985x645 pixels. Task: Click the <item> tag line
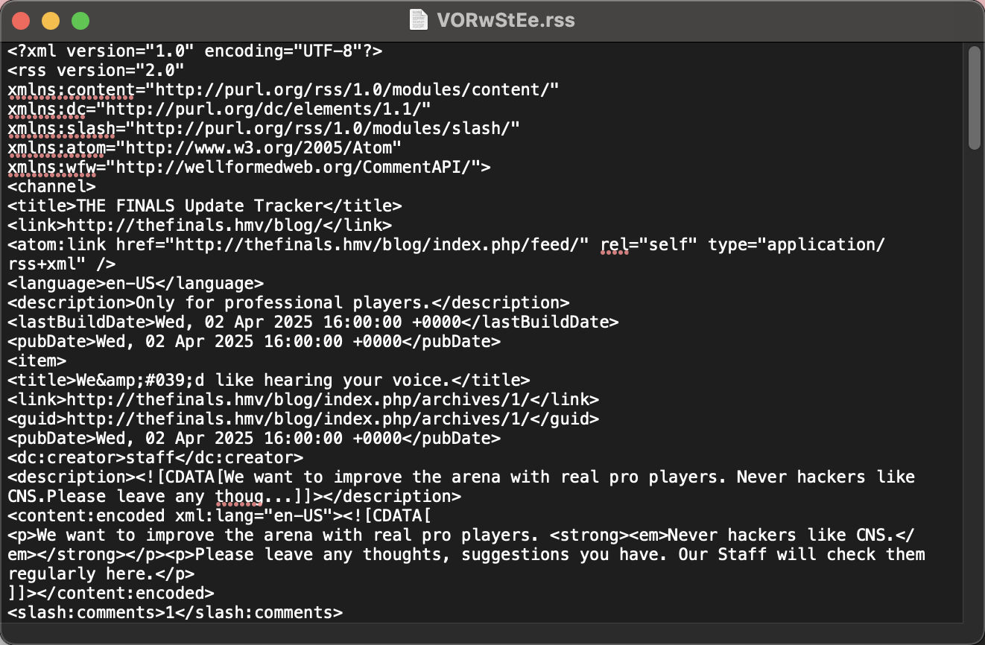coord(37,361)
